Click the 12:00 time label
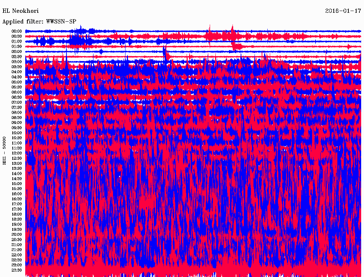This screenshot has width=364, height=277. click(x=17, y=153)
